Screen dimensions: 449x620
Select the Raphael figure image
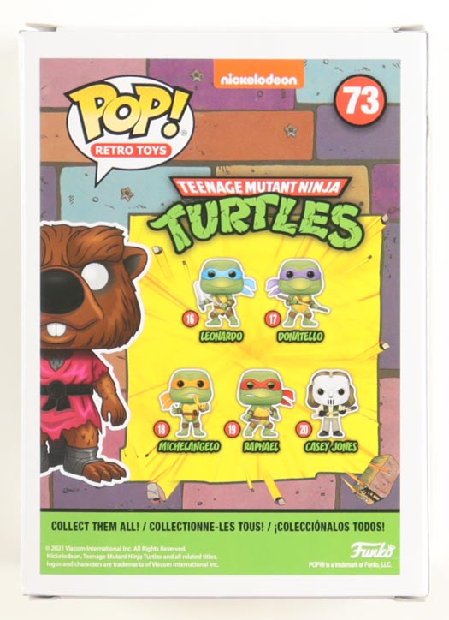265,403
